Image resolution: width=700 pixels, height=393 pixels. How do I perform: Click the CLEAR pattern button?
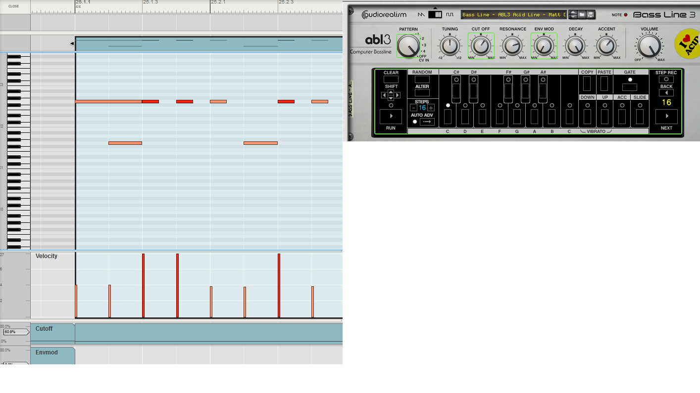391,79
